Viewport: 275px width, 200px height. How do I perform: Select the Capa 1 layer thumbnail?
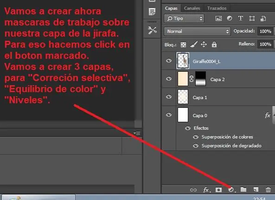tap(183, 97)
